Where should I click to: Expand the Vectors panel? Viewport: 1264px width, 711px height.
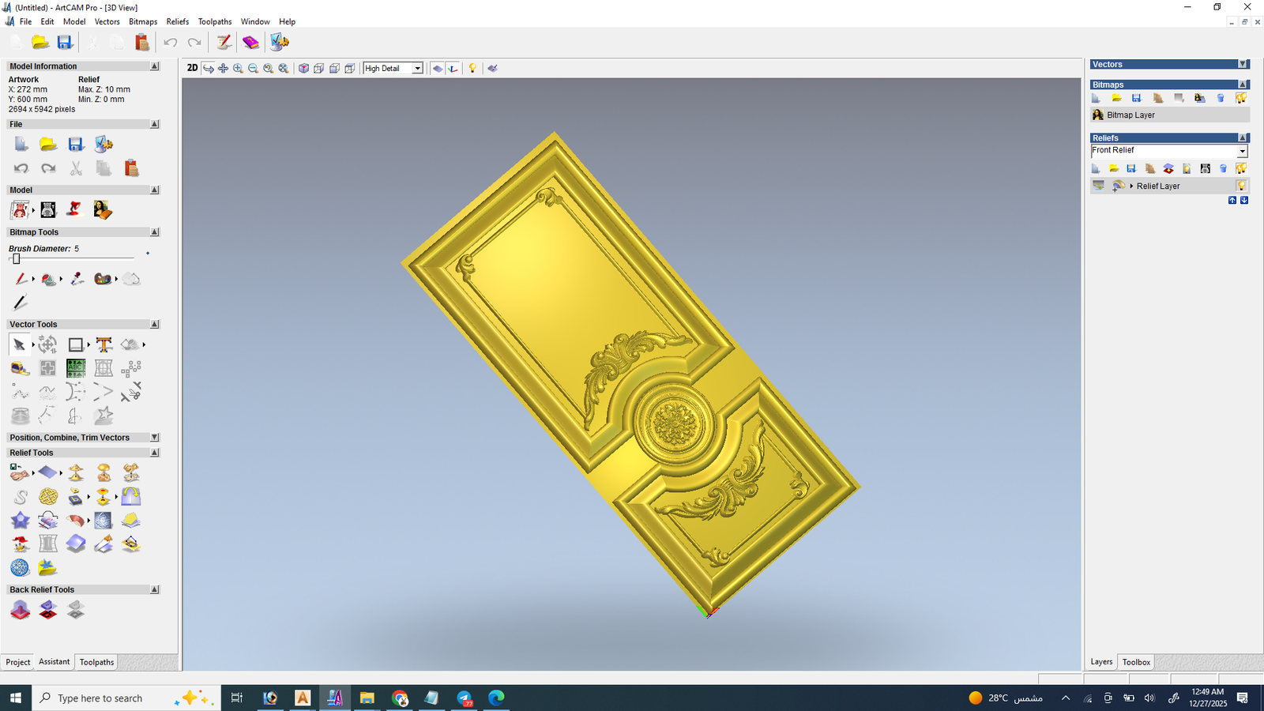click(x=1243, y=65)
